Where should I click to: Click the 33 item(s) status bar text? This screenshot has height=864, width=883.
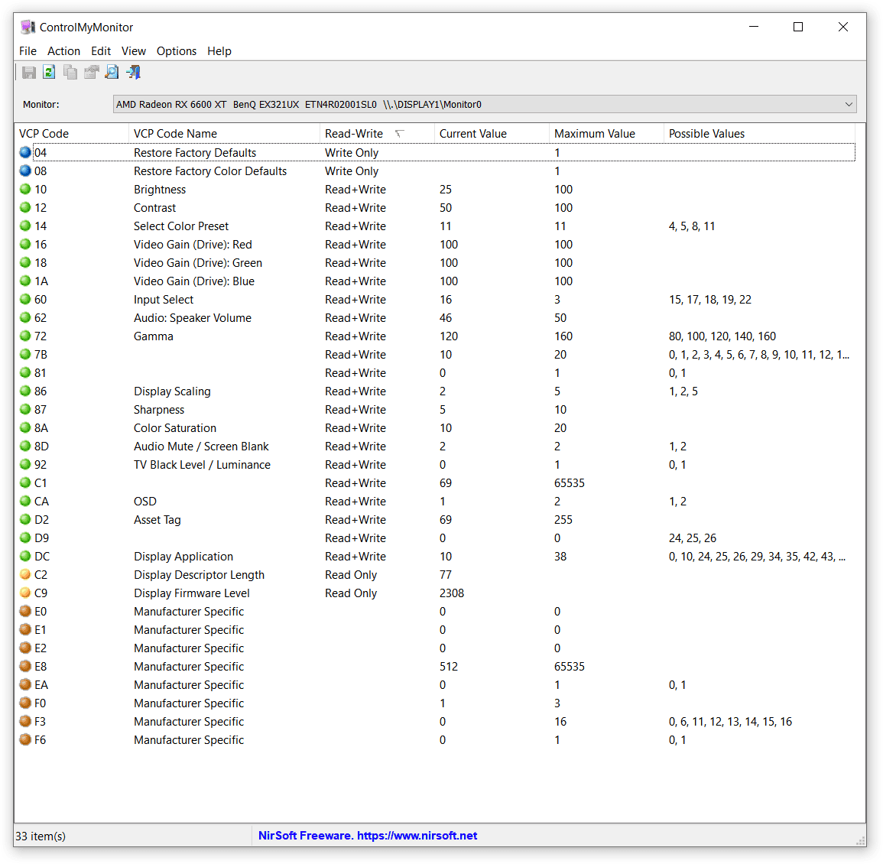[x=41, y=836]
